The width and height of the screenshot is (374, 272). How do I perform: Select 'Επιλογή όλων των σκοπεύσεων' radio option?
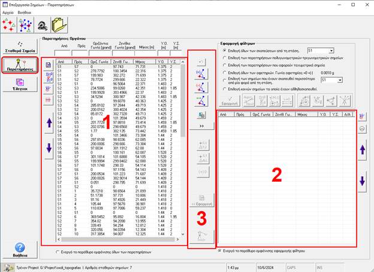[x=224, y=51]
